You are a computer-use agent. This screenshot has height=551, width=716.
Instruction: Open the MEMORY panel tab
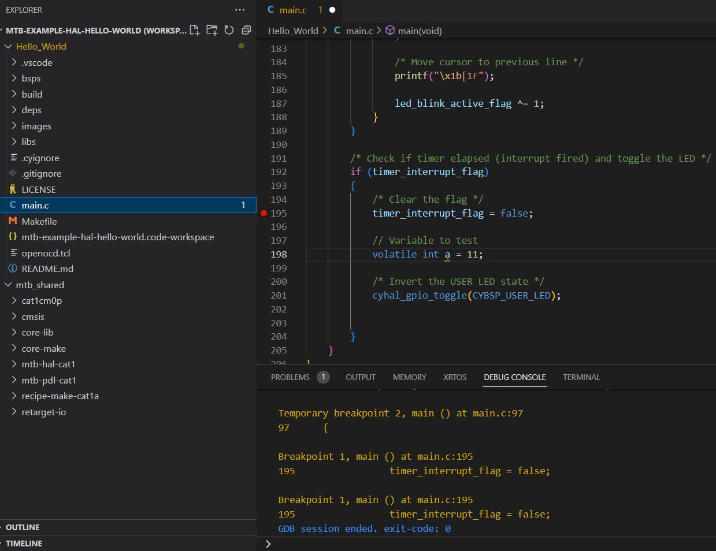(409, 377)
